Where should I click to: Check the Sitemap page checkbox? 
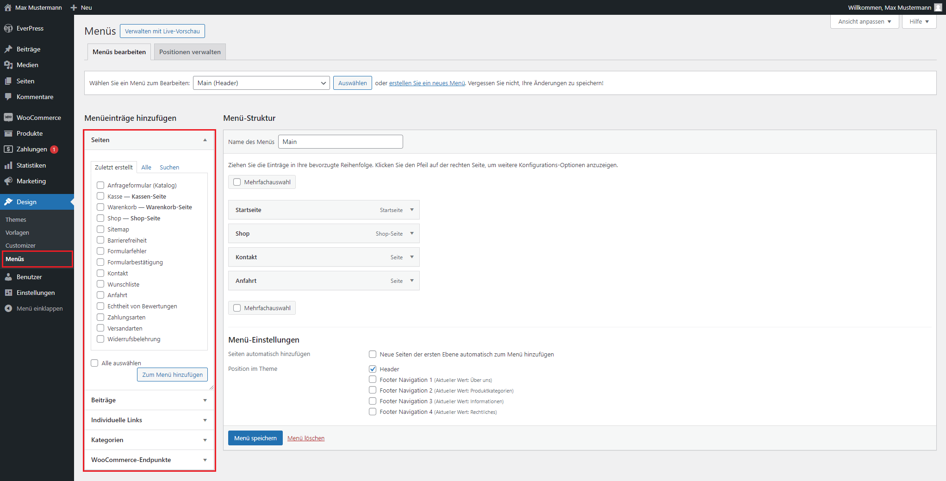point(100,229)
